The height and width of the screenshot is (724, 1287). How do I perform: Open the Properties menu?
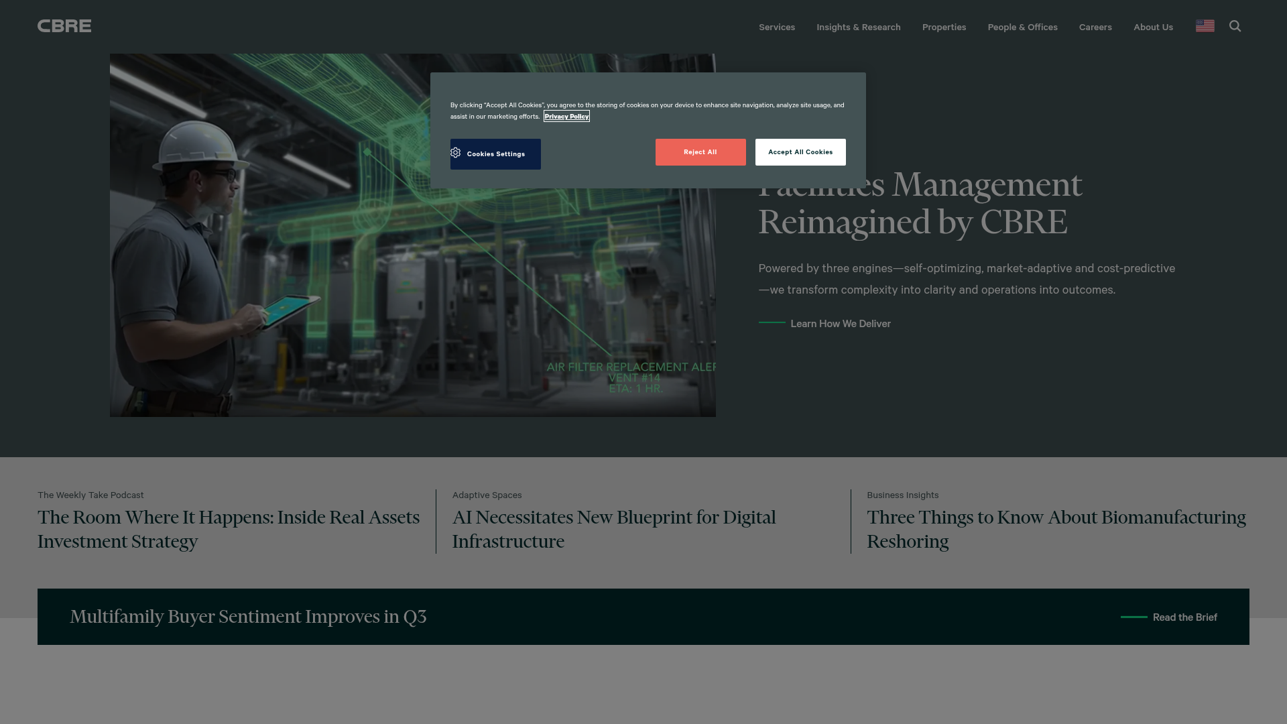(x=944, y=27)
